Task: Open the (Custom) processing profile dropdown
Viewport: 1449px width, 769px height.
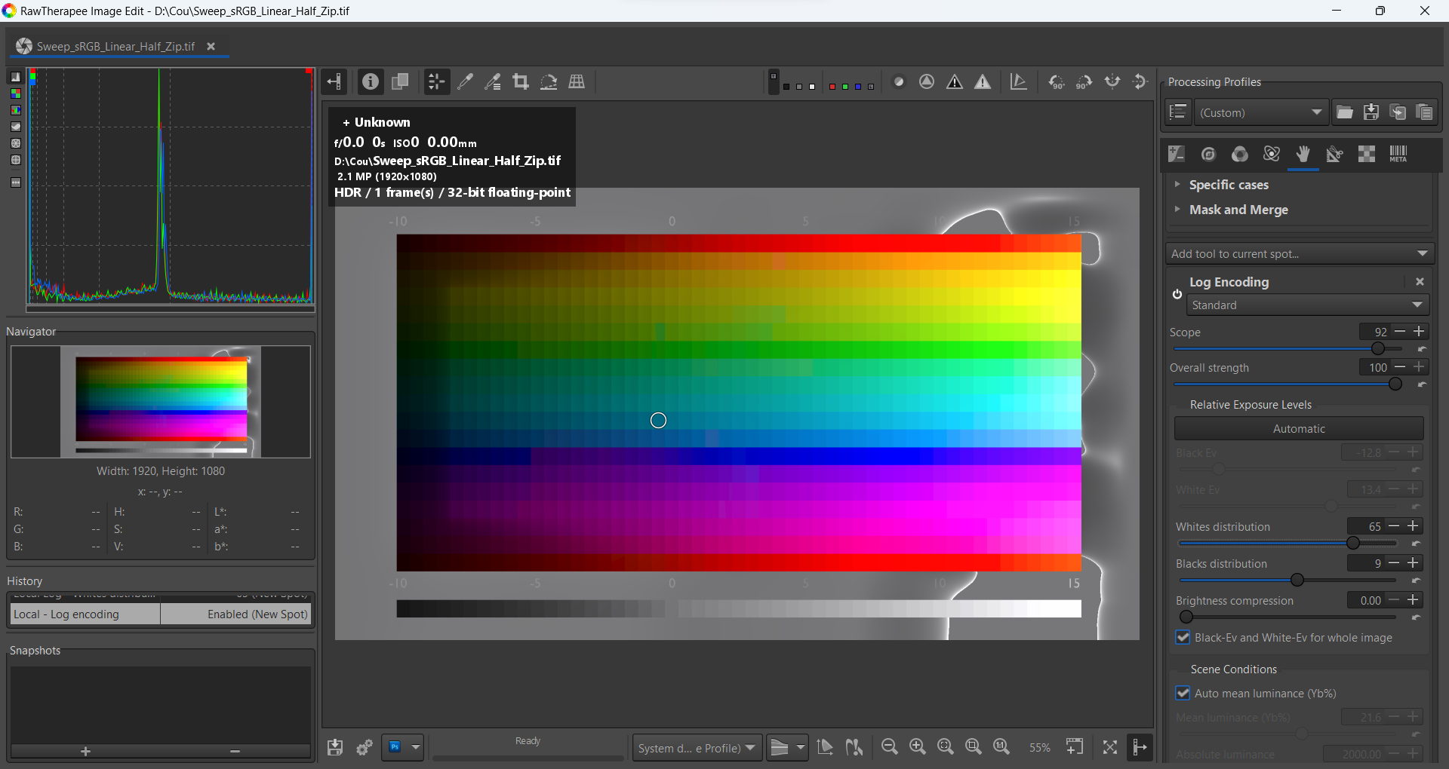Action: (x=1260, y=112)
